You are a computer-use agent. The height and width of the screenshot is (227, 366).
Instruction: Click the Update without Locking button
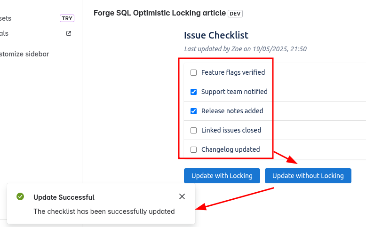[308, 176]
